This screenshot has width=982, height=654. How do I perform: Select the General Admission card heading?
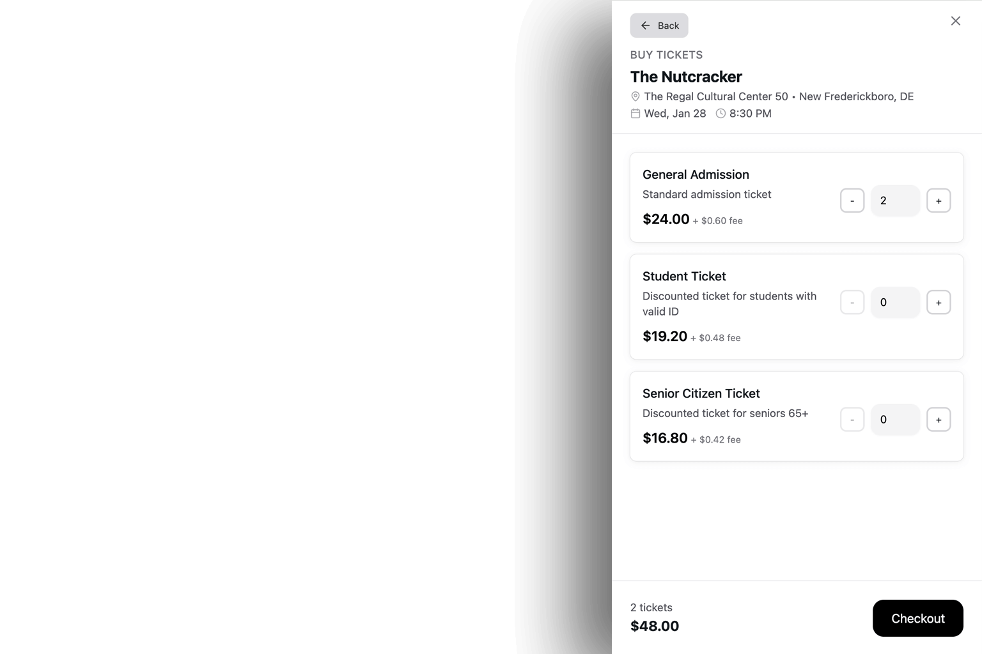tap(696, 174)
